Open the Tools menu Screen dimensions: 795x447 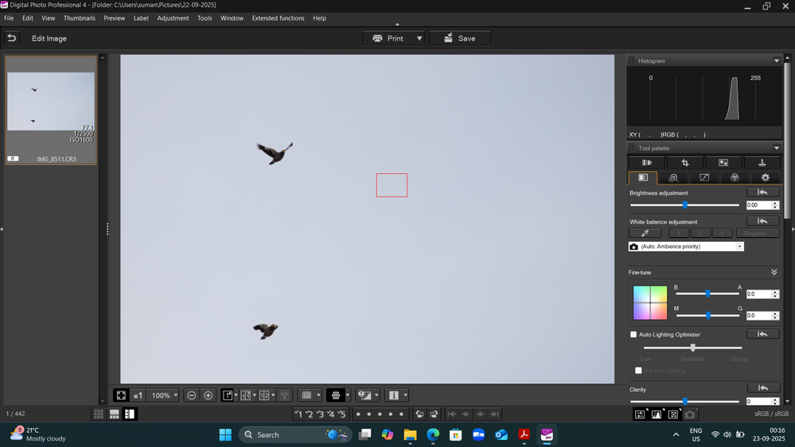point(205,18)
